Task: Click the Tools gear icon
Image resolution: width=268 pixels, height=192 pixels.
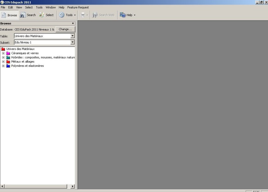Action: 62,15
